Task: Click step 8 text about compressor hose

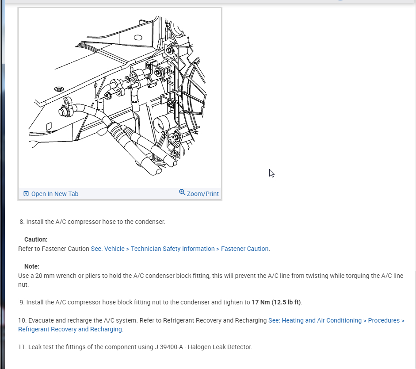Action: click(x=92, y=222)
